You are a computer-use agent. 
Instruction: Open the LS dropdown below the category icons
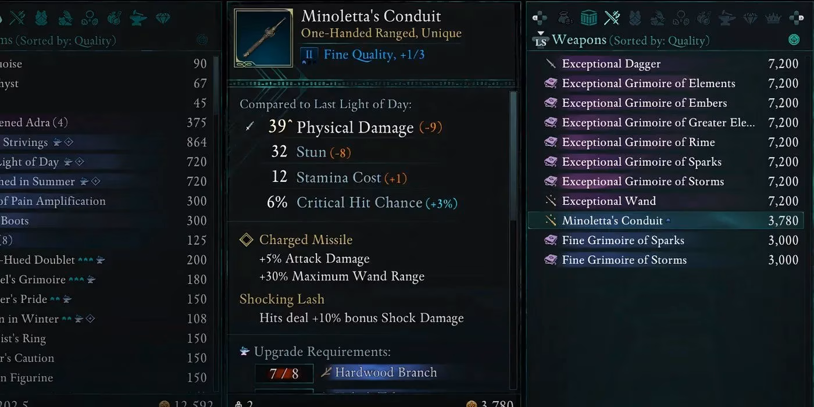pos(541,39)
